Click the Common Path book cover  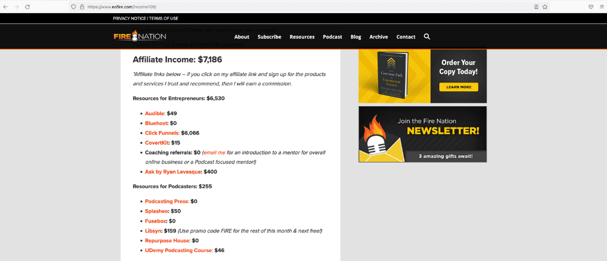pos(392,74)
